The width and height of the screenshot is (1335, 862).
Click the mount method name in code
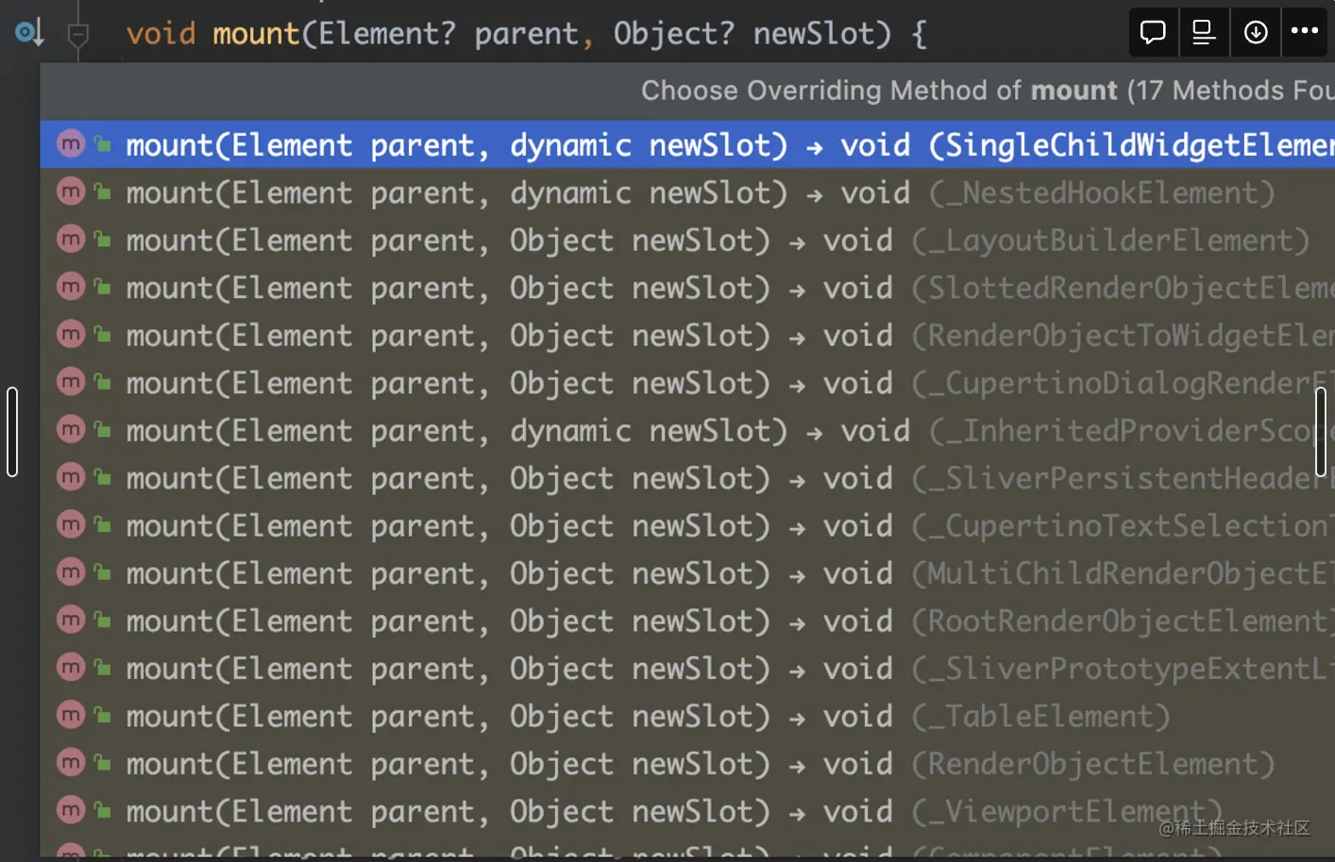pos(255,34)
